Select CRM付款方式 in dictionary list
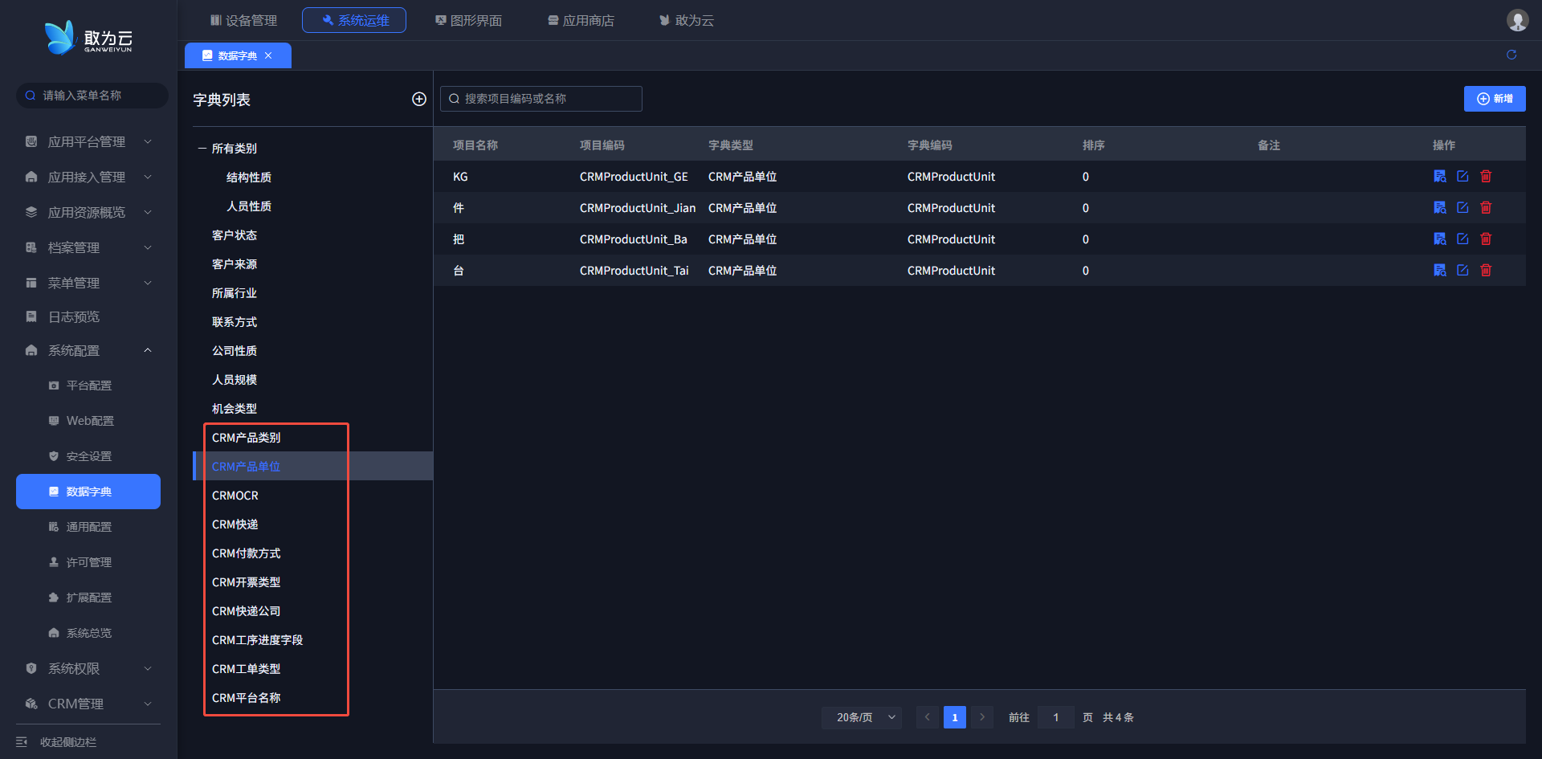The width and height of the screenshot is (1542, 759). [246, 553]
